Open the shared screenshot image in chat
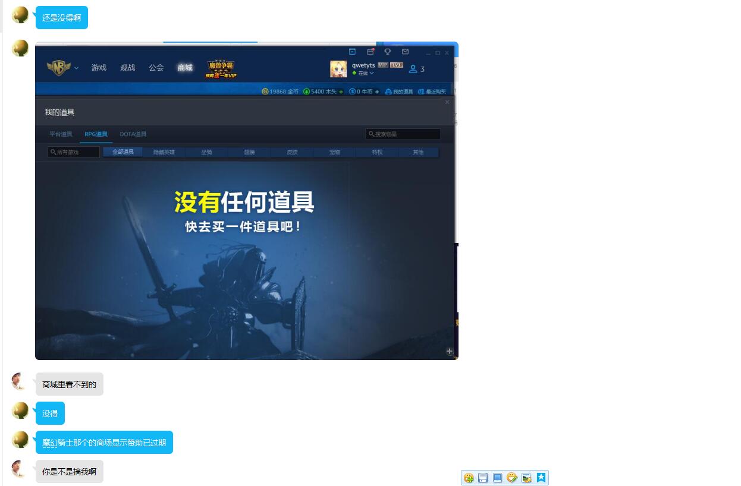Screen dimensions: 741x486 tap(247, 201)
